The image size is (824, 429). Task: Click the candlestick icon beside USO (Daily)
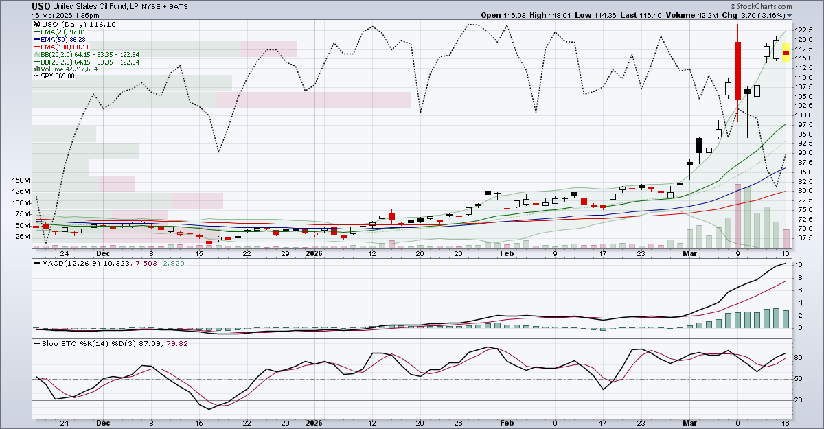(x=35, y=24)
